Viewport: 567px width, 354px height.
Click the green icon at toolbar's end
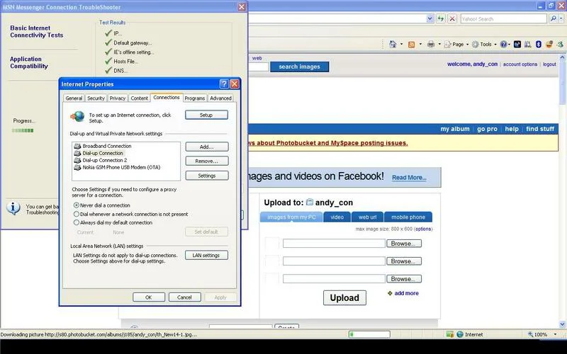pyautogui.click(x=560, y=45)
